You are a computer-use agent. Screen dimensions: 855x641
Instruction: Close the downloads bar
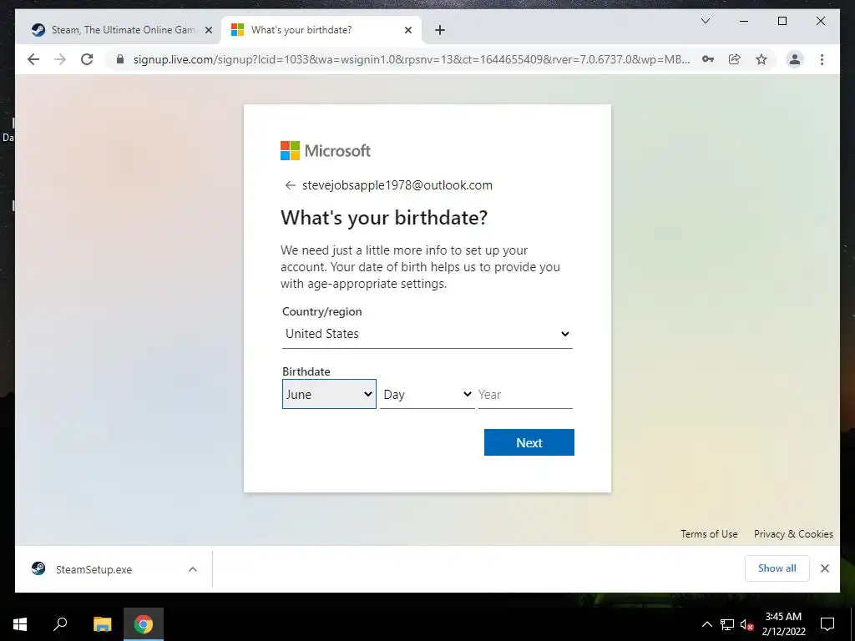click(824, 568)
